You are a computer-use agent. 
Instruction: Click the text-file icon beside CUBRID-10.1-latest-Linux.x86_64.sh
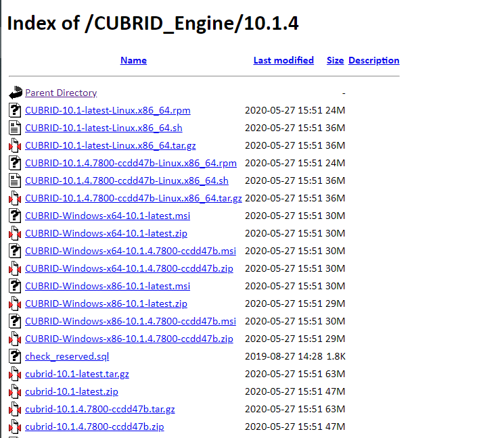pyautogui.click(x=15, y=128)
